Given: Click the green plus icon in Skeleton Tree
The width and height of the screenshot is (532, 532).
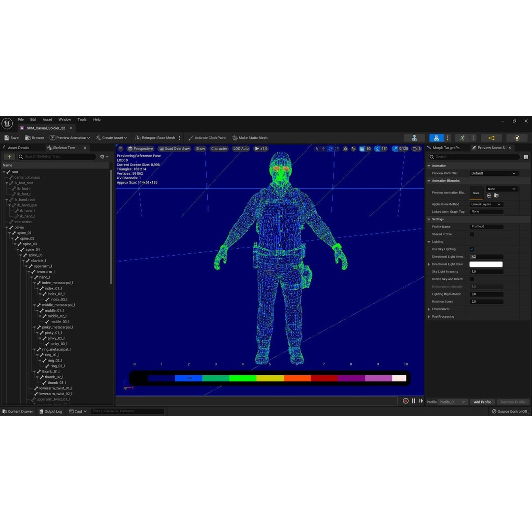Looking at the screenshot, I should (9, 156).
